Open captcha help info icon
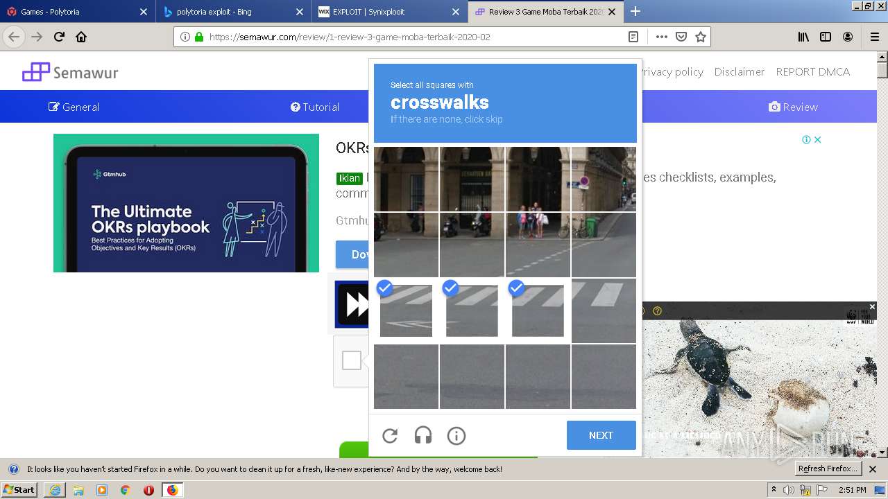 (x=456, y=436)
